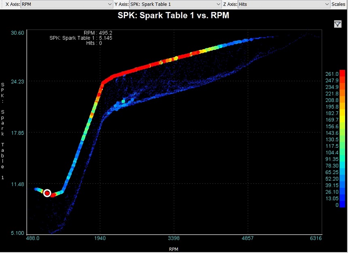Click the Scales label in top bar
This screenshot has height=253, width=348.
tap(339, 4)
